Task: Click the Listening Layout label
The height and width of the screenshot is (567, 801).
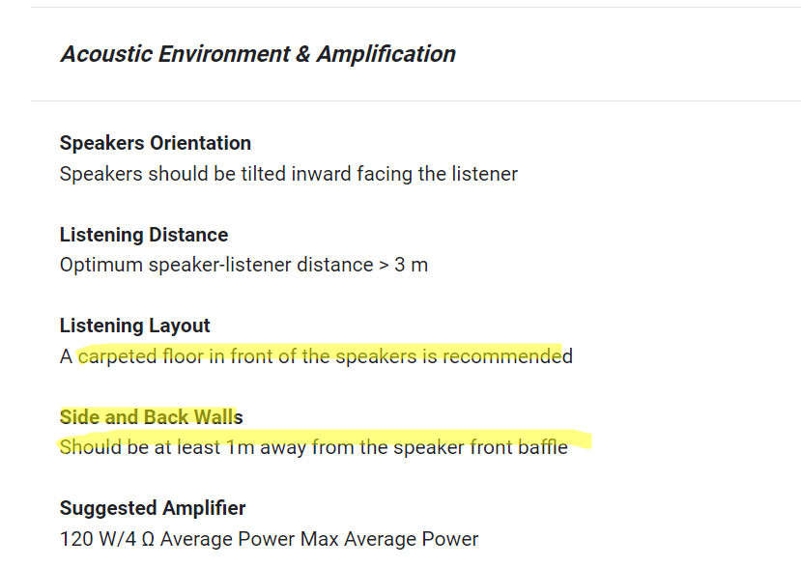Action: (134, 326)
